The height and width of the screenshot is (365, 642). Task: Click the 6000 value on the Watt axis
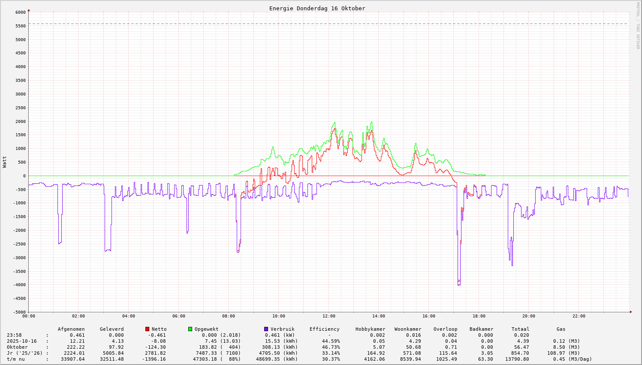click(x=21, y=12)
